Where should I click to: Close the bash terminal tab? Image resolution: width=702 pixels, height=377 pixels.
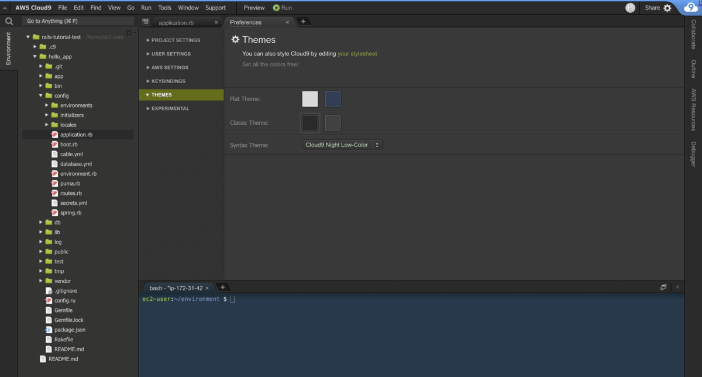(207, 288)
